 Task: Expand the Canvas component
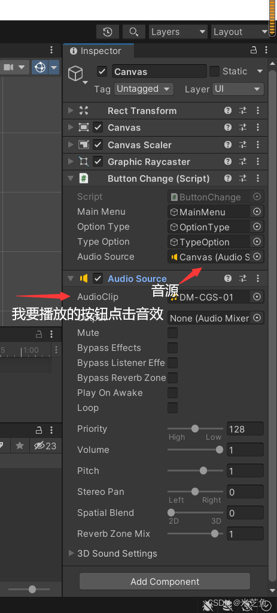(x=71, y=127)
